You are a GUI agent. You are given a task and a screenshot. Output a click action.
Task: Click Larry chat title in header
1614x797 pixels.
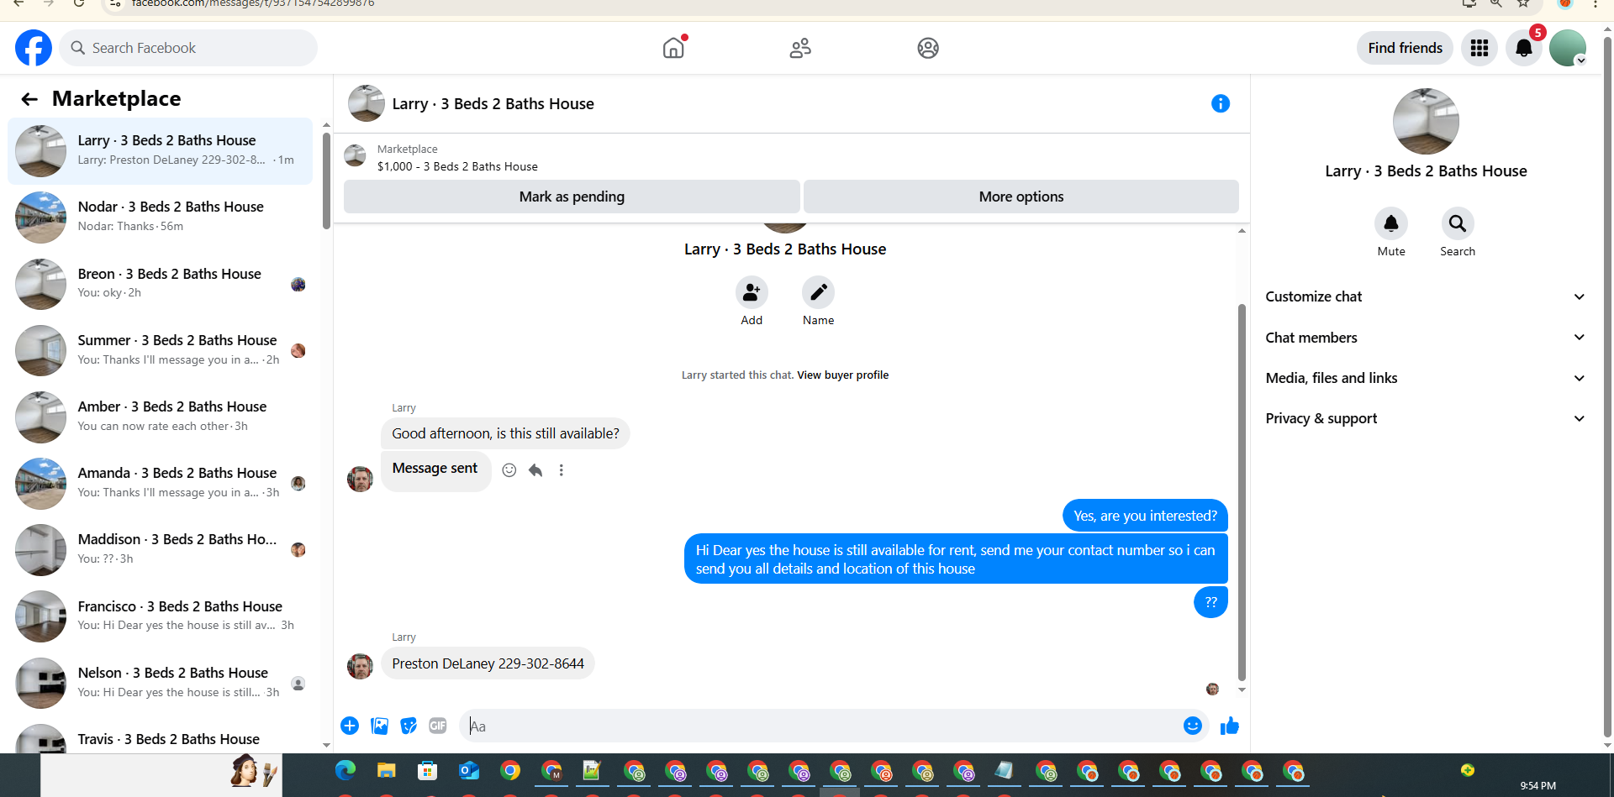click(x=493, y=104)
